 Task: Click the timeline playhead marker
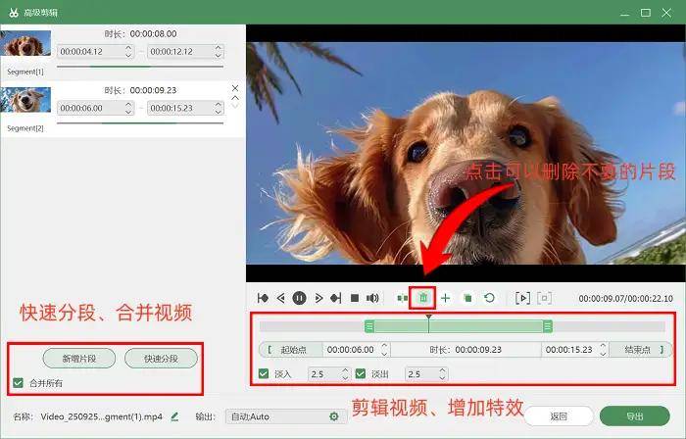coord(428,317)
